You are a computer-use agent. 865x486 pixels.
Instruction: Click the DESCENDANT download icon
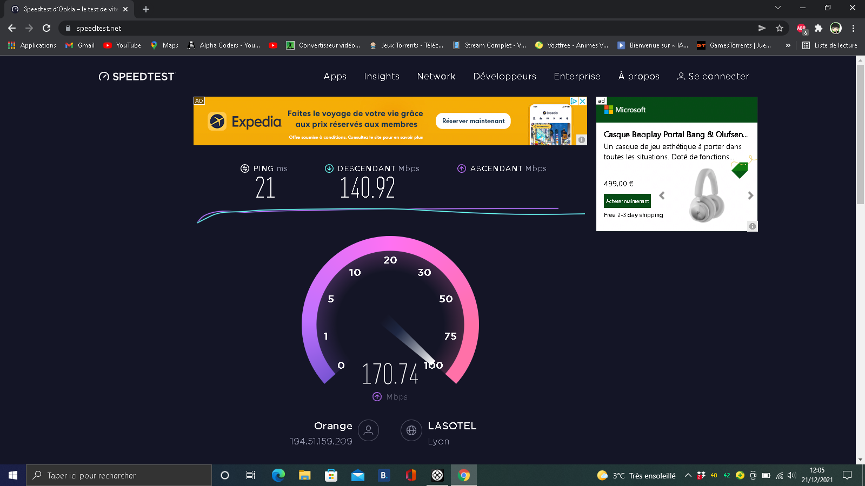point(329,168)
